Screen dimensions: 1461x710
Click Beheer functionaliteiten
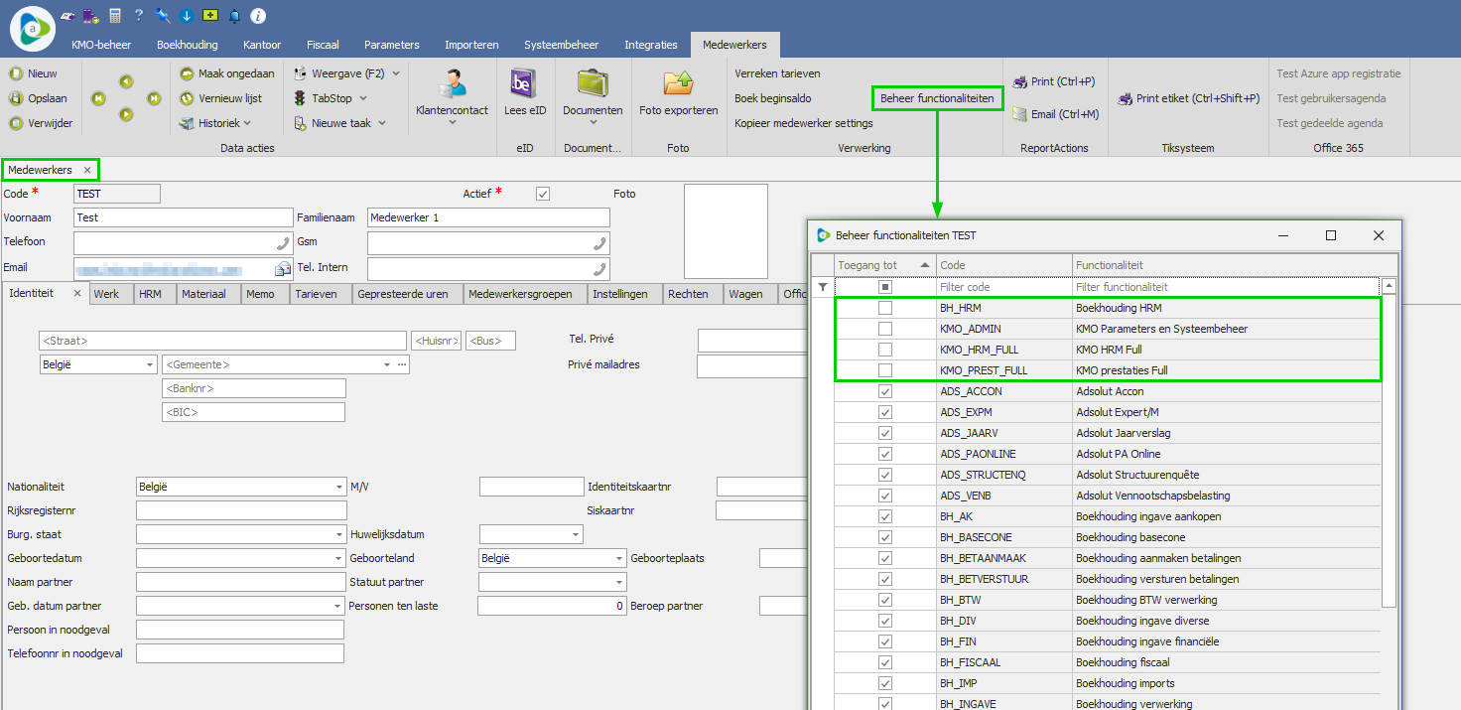coord(937,98)
